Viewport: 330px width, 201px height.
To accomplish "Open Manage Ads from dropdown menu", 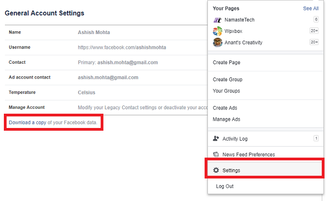I will tap(226, 119).
